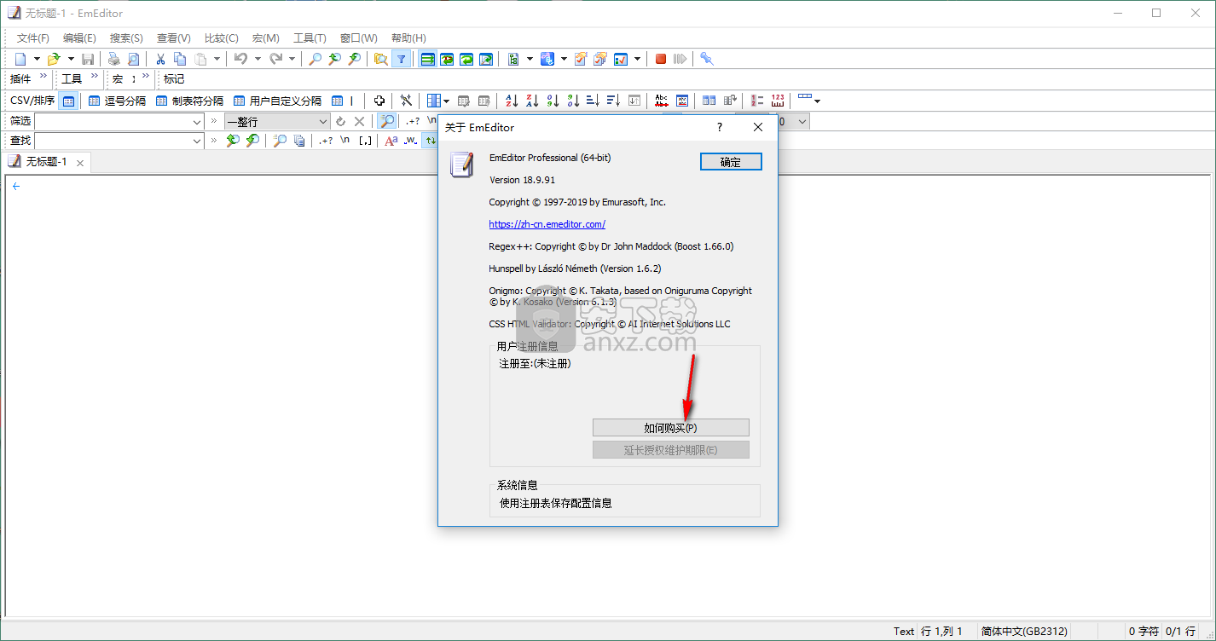The image size is (1216, 641).
Task: Close the 无标题-1 tab with its X
Action: [x=80, y=163]
